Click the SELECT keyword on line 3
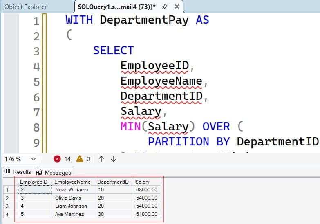Image resolution: width=320 pixels, height=224 pixels. 114,51
